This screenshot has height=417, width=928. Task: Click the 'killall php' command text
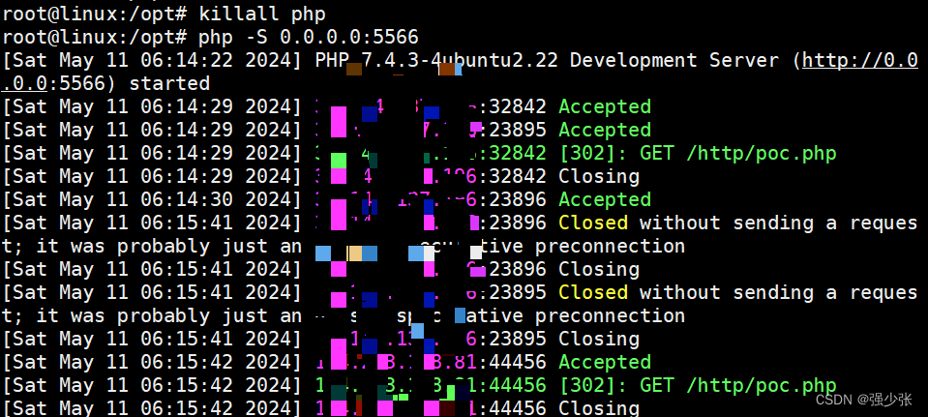262,14
